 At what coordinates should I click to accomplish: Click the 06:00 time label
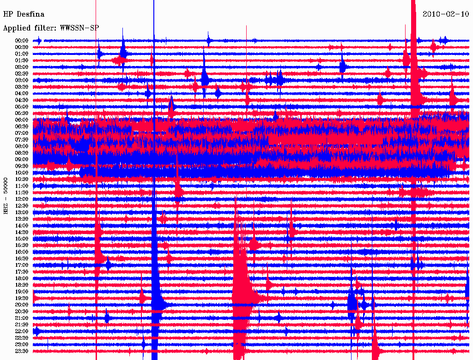[x=22, y=120]
